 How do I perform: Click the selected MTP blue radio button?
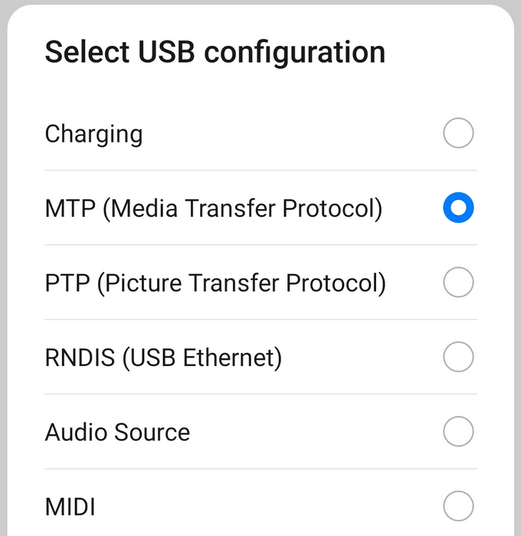[458, 208]
